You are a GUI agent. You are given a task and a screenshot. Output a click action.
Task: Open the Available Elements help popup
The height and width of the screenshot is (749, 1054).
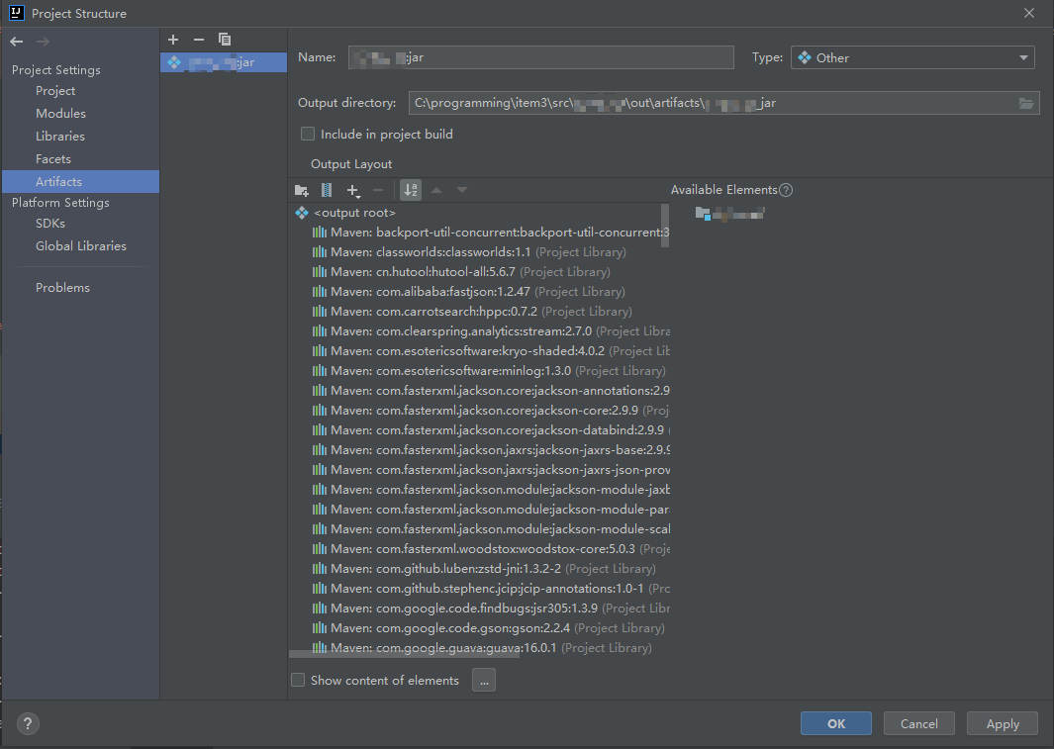click(x=784, y=189)
